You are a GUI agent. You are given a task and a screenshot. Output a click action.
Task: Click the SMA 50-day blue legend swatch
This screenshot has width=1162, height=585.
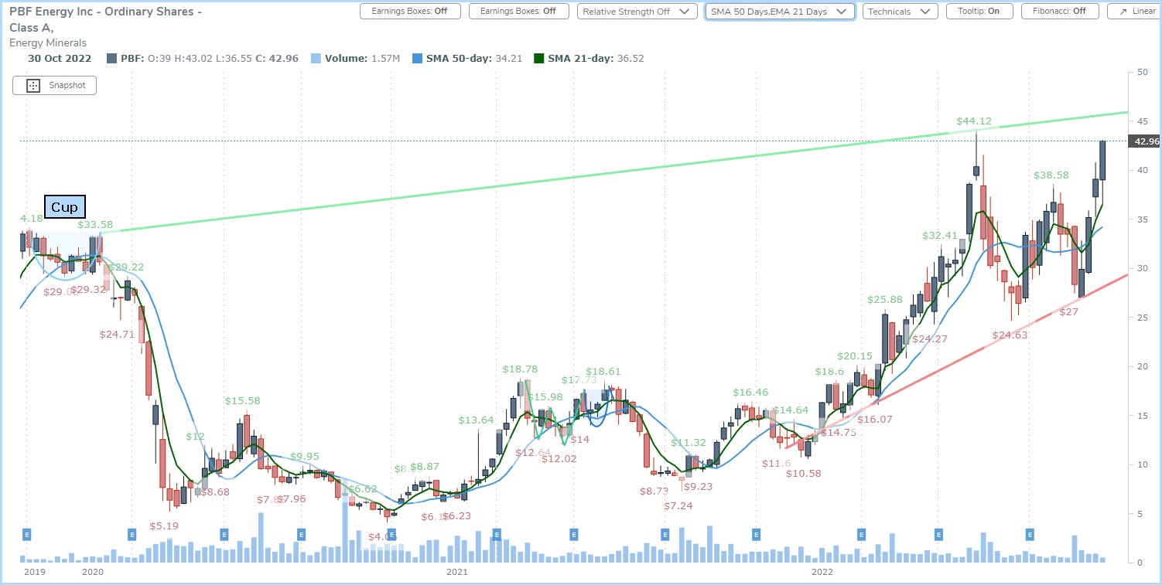[x=418, y=59]
